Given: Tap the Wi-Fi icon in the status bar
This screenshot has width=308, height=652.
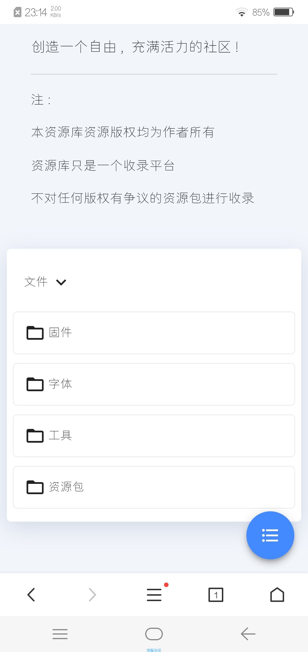Looking at the screenshot, I should tap(242, 12).
